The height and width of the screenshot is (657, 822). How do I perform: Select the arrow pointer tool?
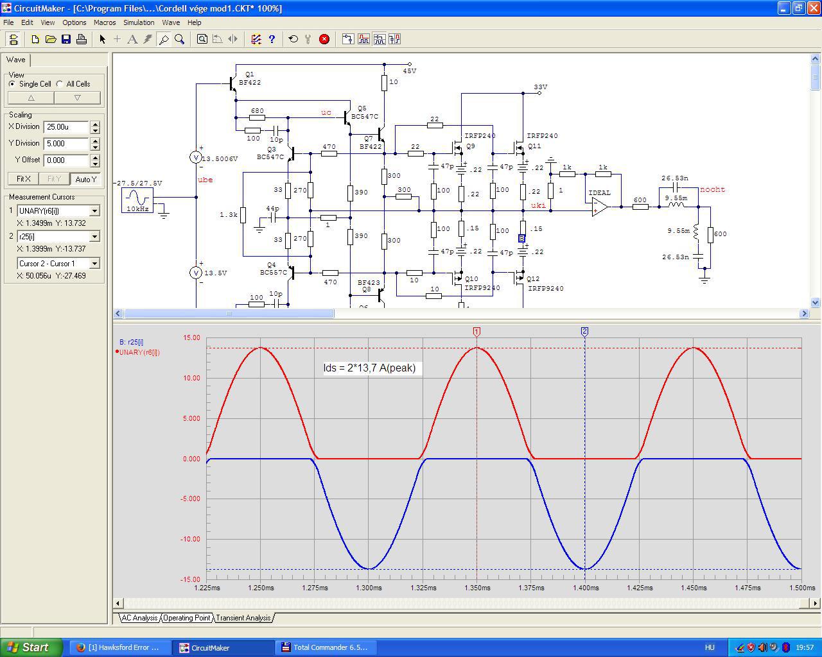click(x=102, y=39)
